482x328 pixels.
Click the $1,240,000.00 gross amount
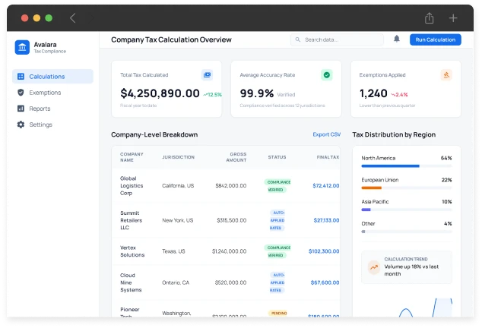[x=229, y=251]
